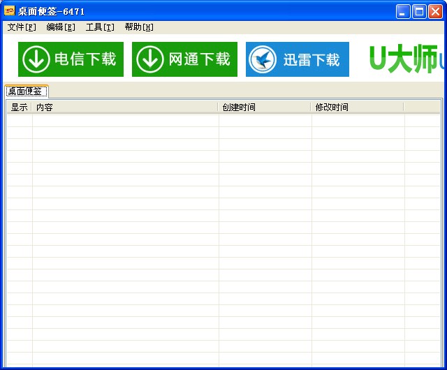Click the app icon in title bar
Screen dimensions: 447x370
tap(9, 11)
